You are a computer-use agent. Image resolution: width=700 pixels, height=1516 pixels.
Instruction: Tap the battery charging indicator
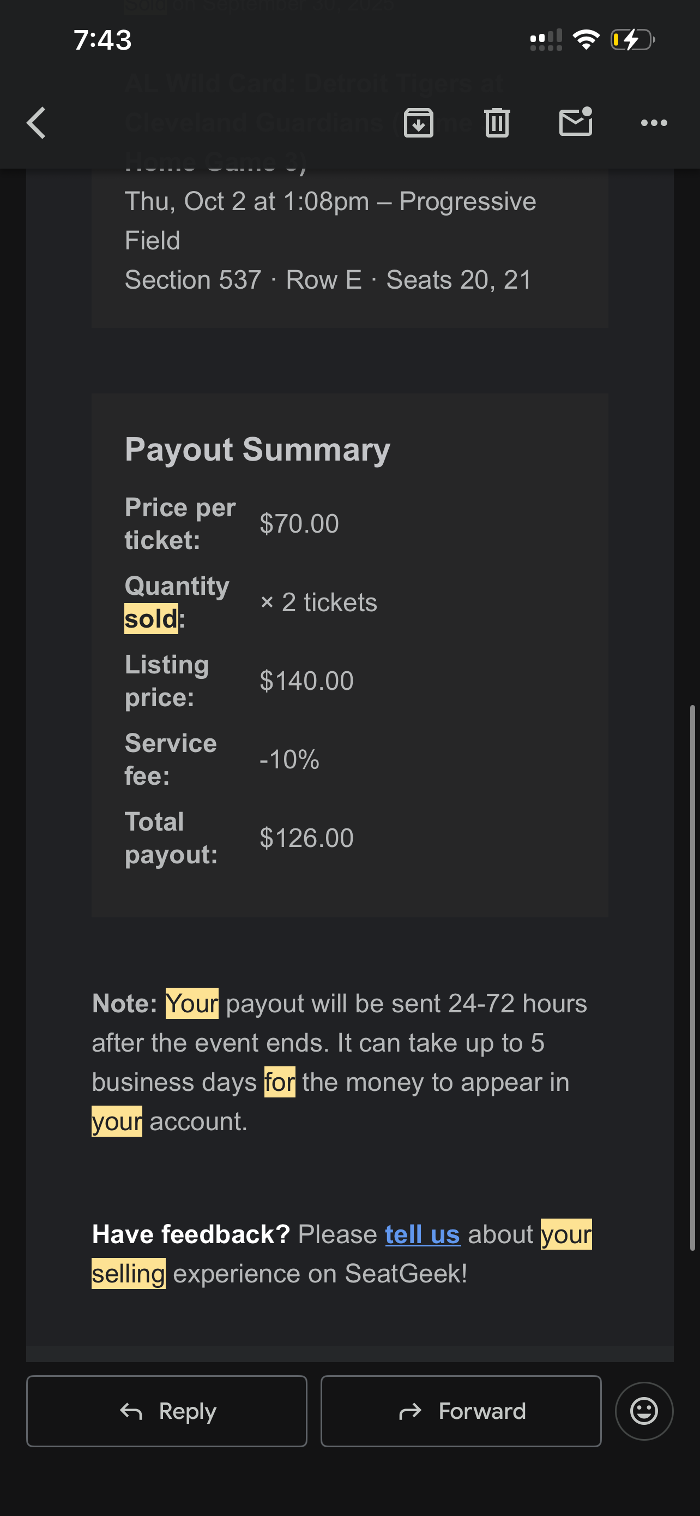632,40
